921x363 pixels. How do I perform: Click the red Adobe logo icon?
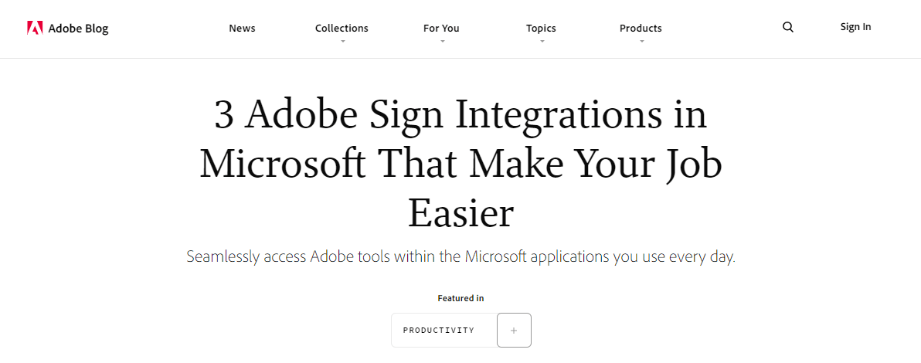[35, 29]
